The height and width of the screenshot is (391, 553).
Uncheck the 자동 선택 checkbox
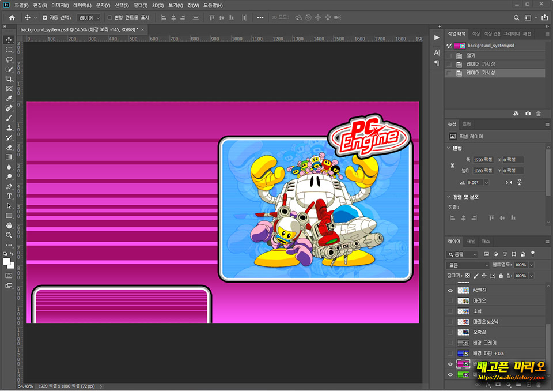(45, 18)
